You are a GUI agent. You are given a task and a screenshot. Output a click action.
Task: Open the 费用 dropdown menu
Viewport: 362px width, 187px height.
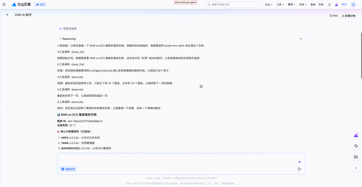pos(292,5)
